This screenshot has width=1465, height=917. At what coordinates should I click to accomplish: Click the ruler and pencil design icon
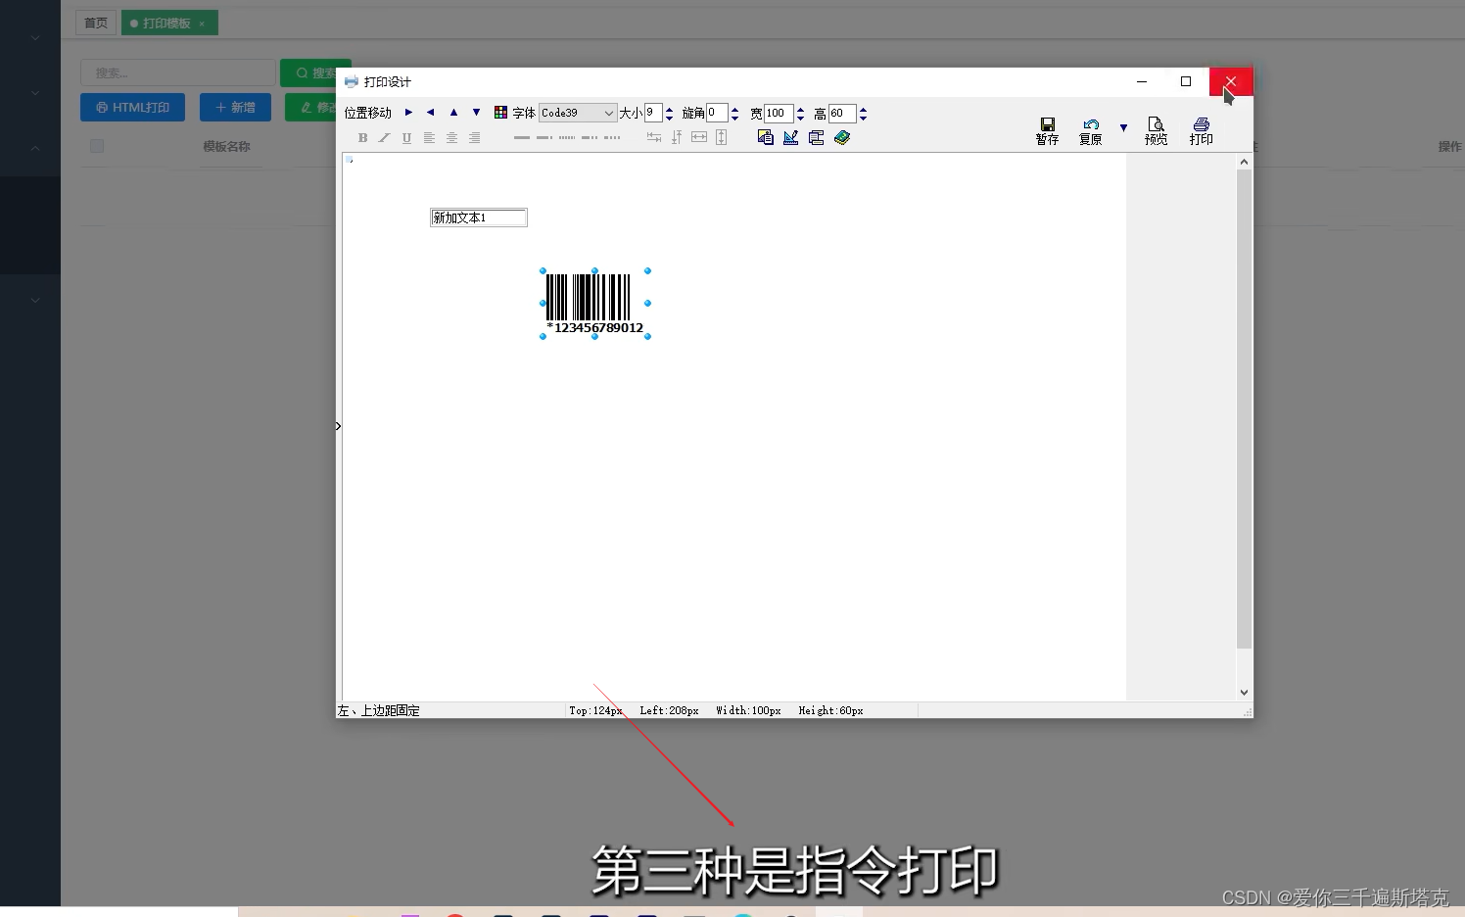pos(791,137)
